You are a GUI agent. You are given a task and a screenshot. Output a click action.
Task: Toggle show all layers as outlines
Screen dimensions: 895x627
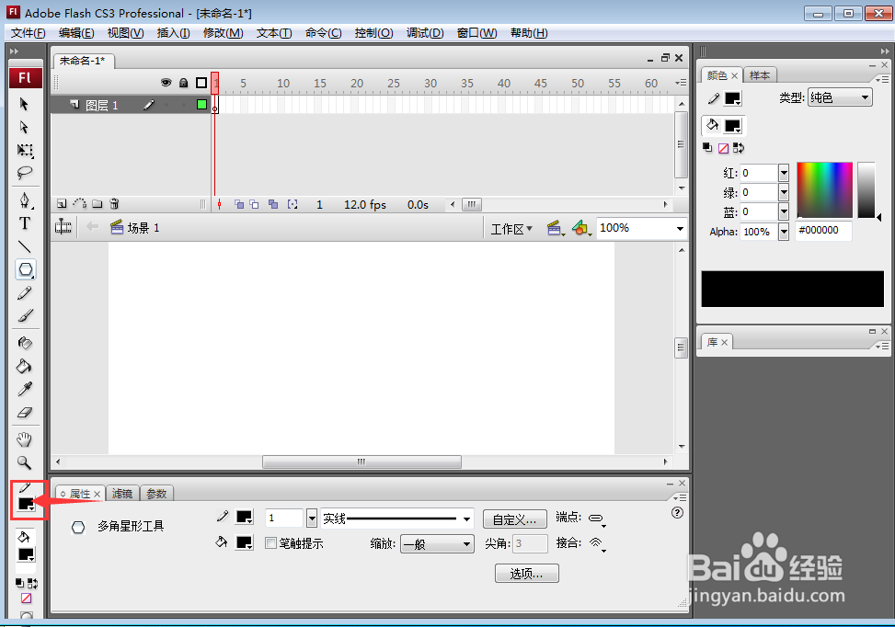pyautogui.click(x=201, y=83)
